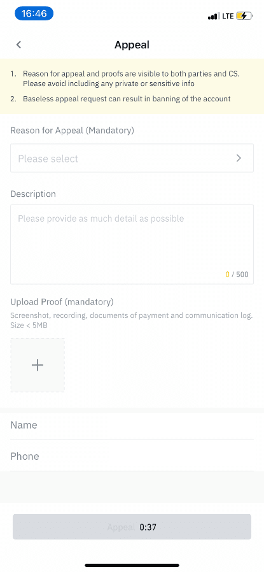The width and height of the screenshot is (264, 572).
Task: Tap the battery charging icon in status bar
Action: [244, 16]
